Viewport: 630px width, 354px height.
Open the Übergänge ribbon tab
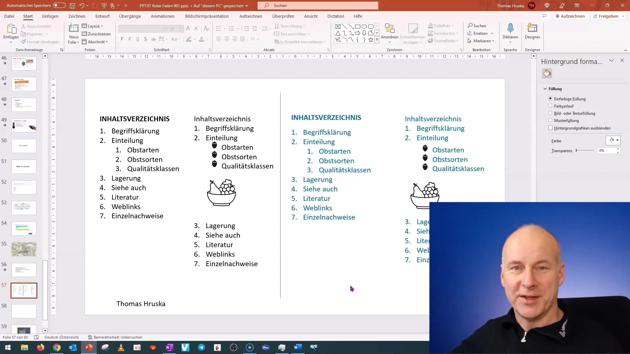130,16
